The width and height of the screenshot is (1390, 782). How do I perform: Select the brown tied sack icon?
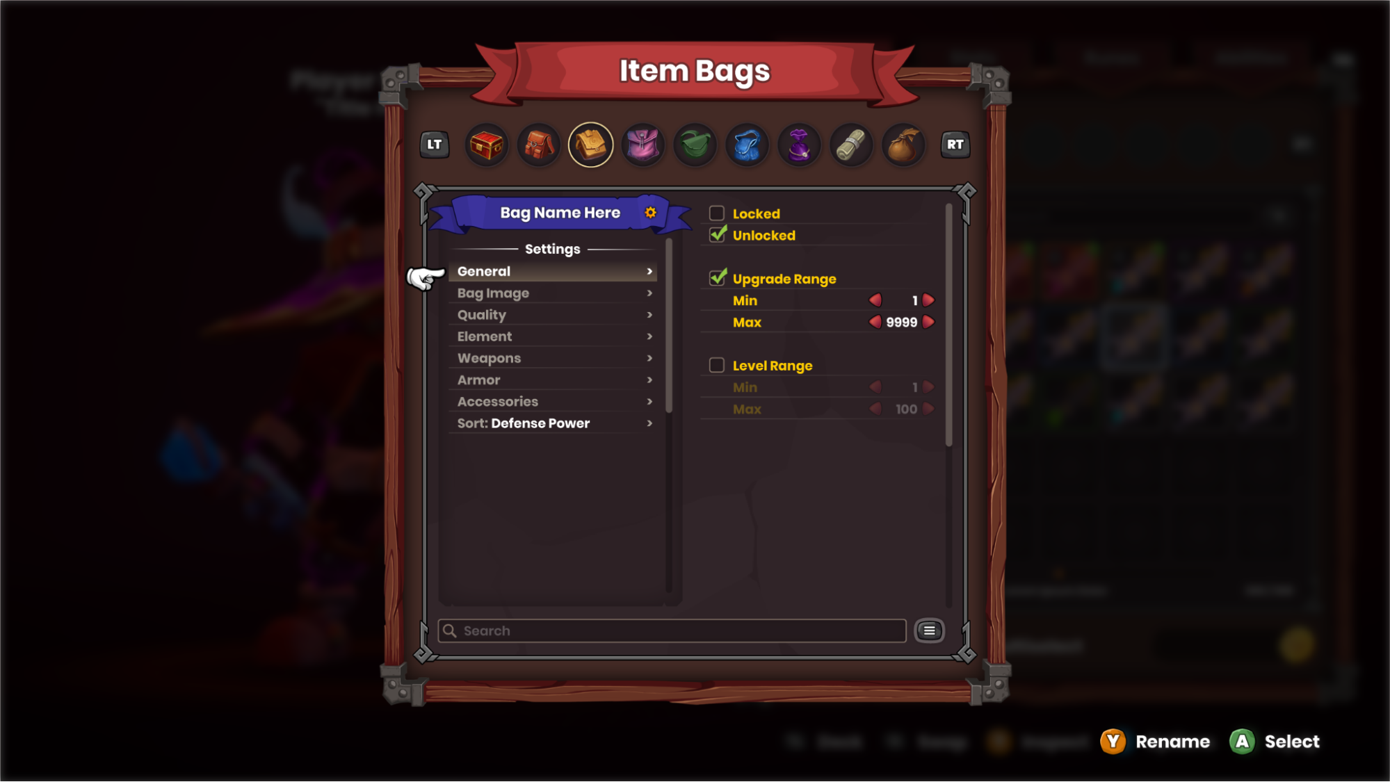tap(903, 145)
